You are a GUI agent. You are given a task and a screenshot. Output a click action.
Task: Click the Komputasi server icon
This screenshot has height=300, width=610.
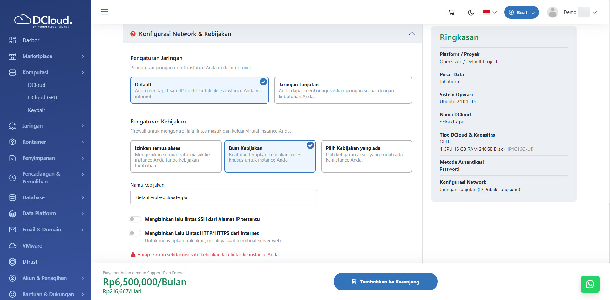(12, 72)
